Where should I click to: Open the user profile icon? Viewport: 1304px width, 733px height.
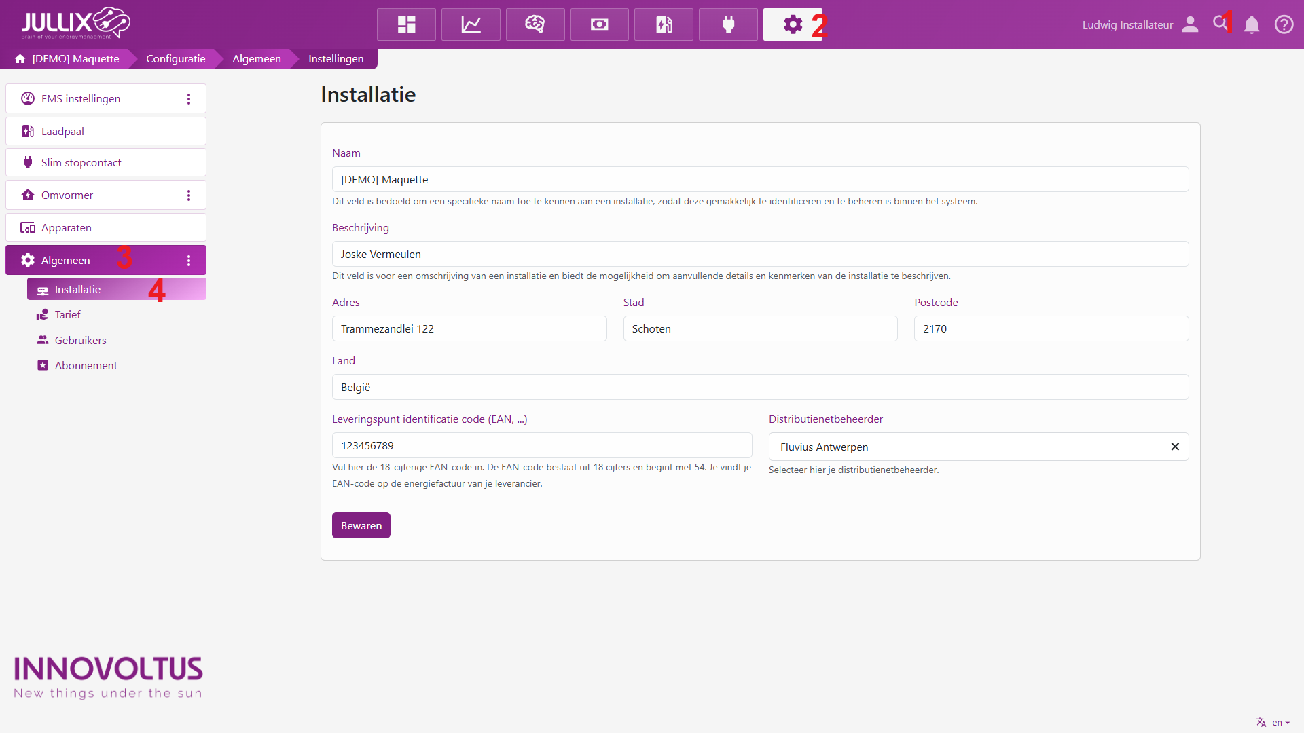(1190, 24)
